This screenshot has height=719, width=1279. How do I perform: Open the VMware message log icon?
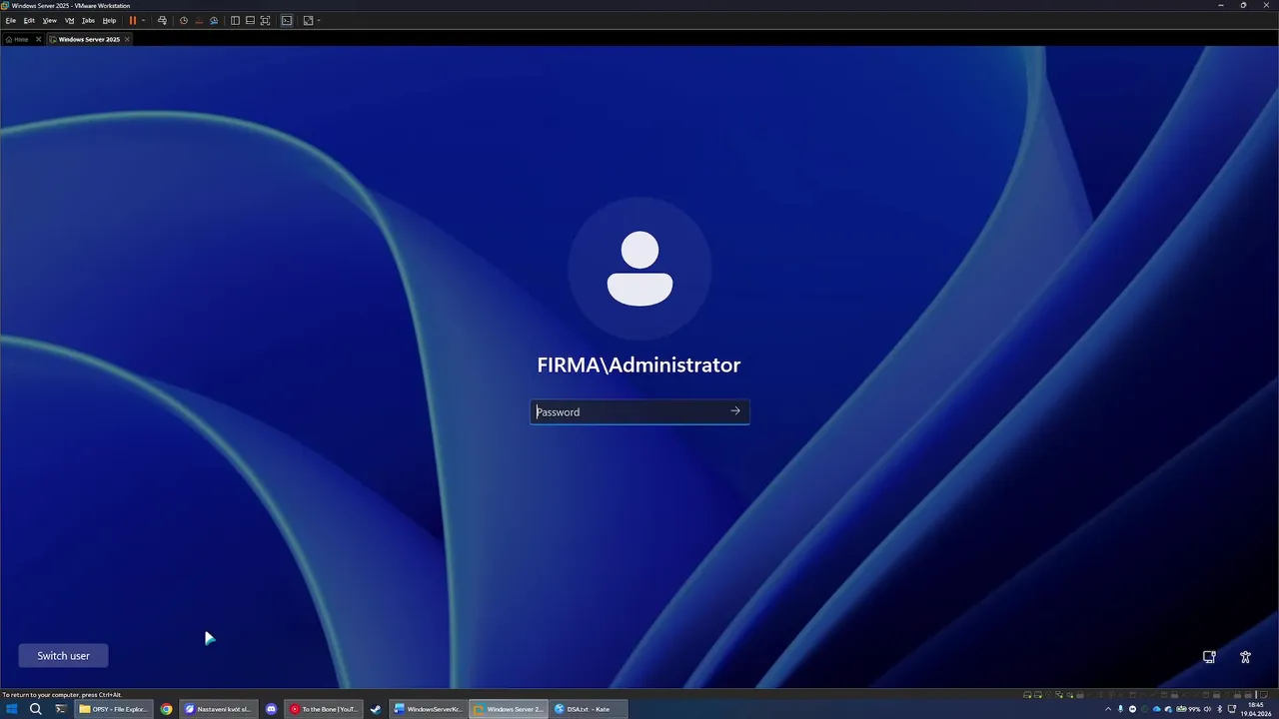pyautogui.click(x=1264, y=695)
